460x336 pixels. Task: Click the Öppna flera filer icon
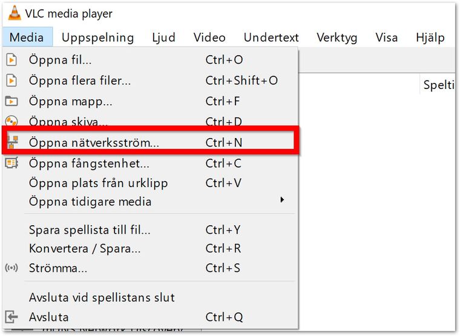pos(11,81)
